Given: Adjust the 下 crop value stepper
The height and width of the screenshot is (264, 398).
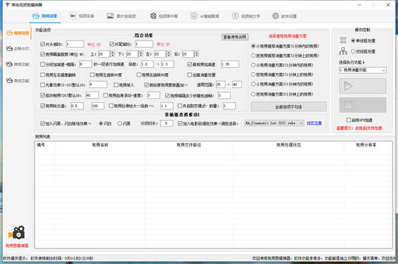Looking at the screenshot, I should (x=141, y=54).
